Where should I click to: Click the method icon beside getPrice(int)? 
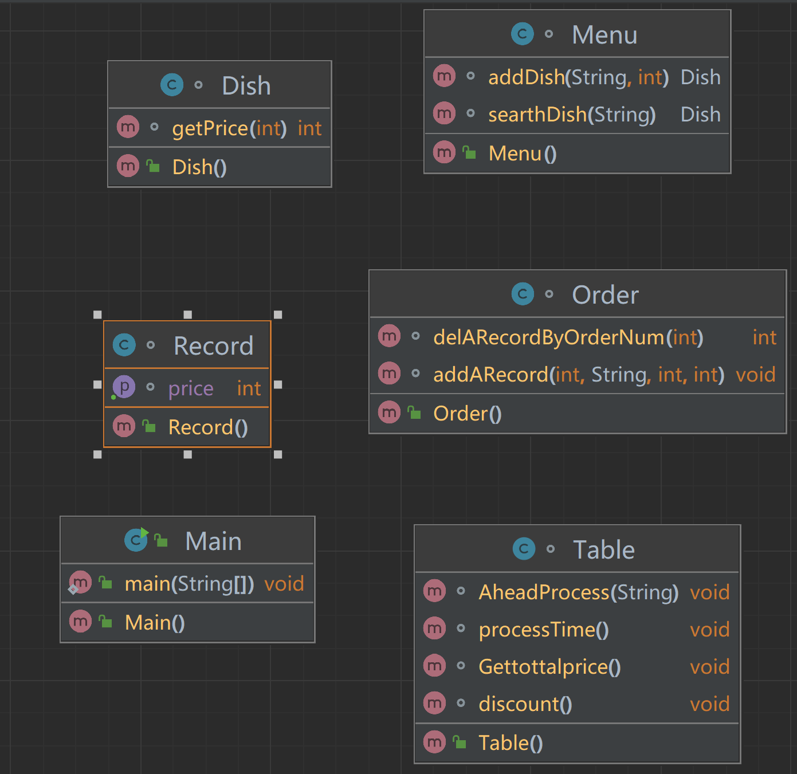128,127
